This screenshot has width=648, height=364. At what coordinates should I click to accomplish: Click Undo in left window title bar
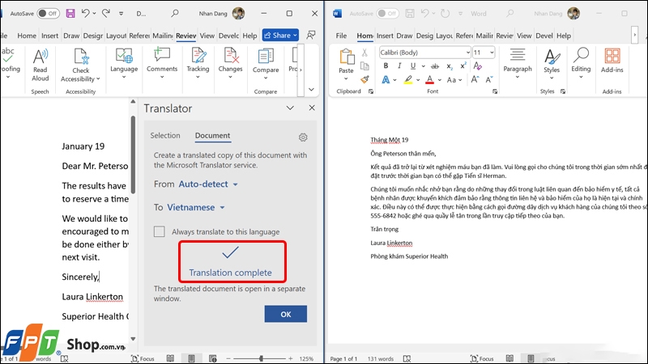(86, 13)
